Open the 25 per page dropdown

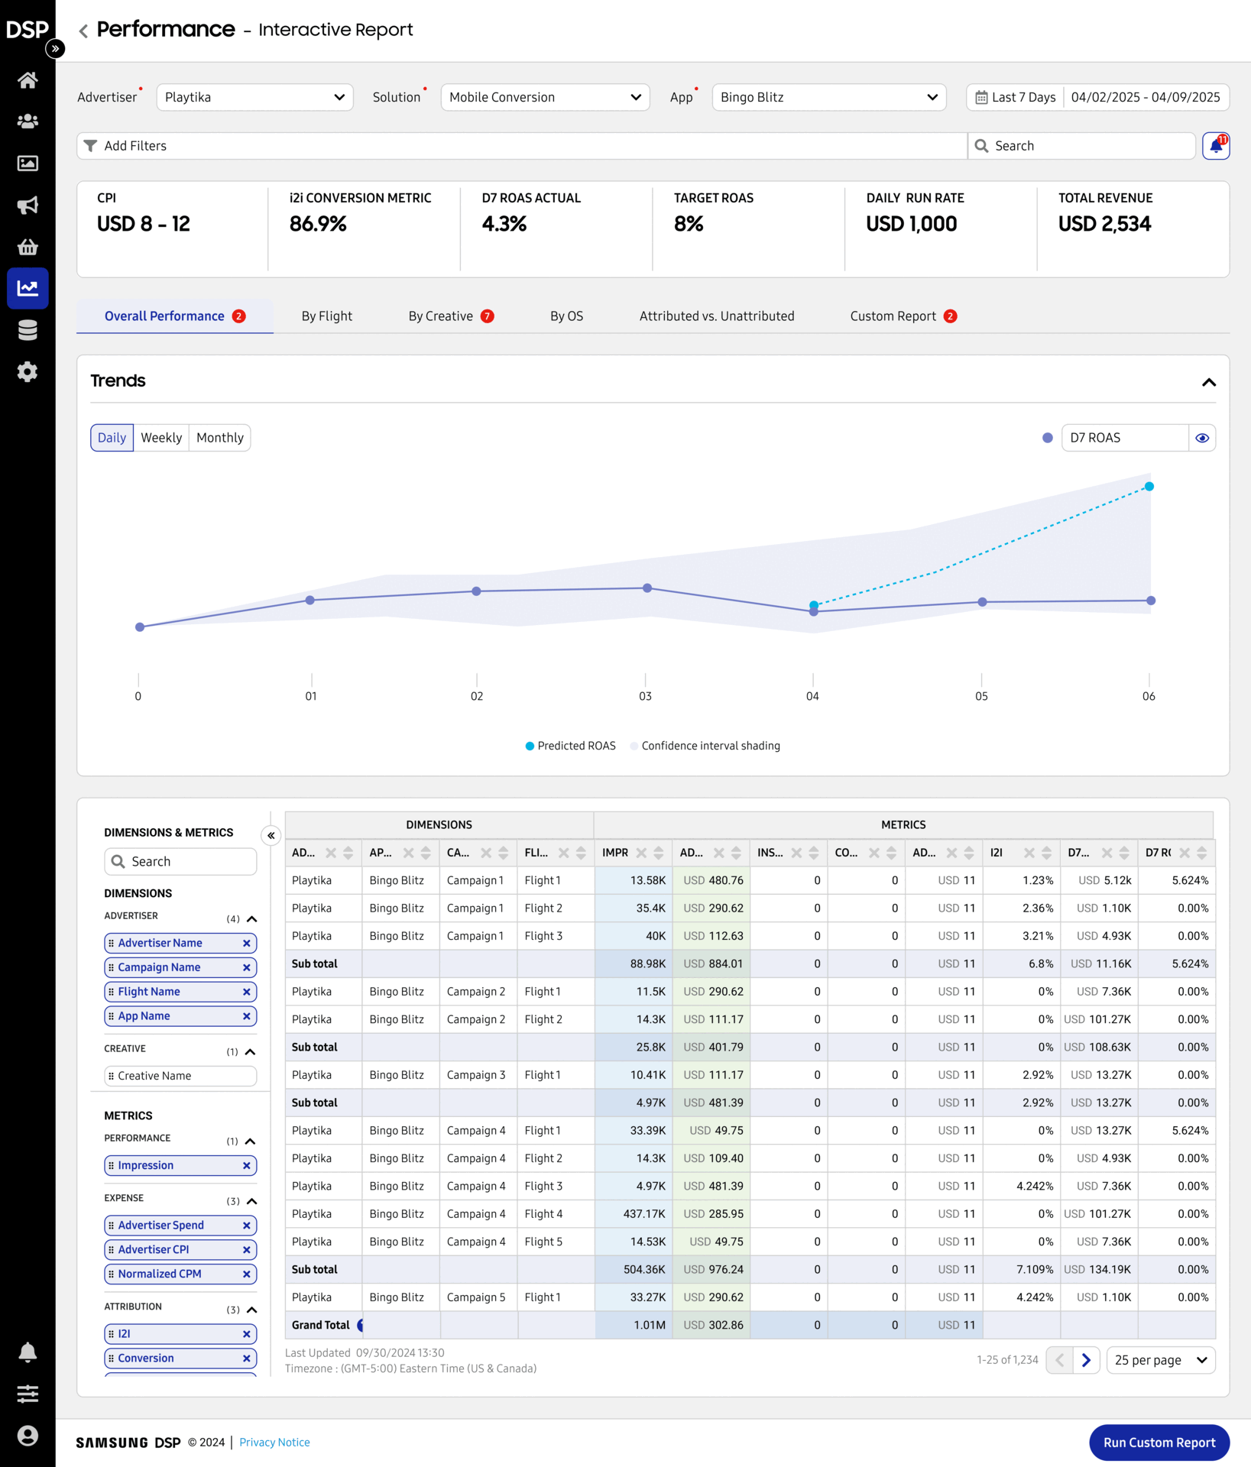tap(1161, 1360)
